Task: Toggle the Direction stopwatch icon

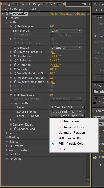Action: [x=15, y=48]
